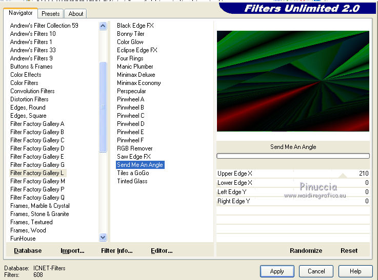Adjust the Upper Edge X slider
The height and width of the screenshot is (280, 378).
[x=293, y=174]
